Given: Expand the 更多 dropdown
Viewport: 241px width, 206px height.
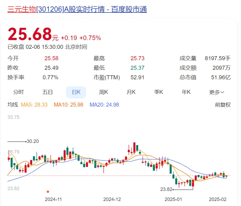Looking at the screenshot, I should 217,92.
